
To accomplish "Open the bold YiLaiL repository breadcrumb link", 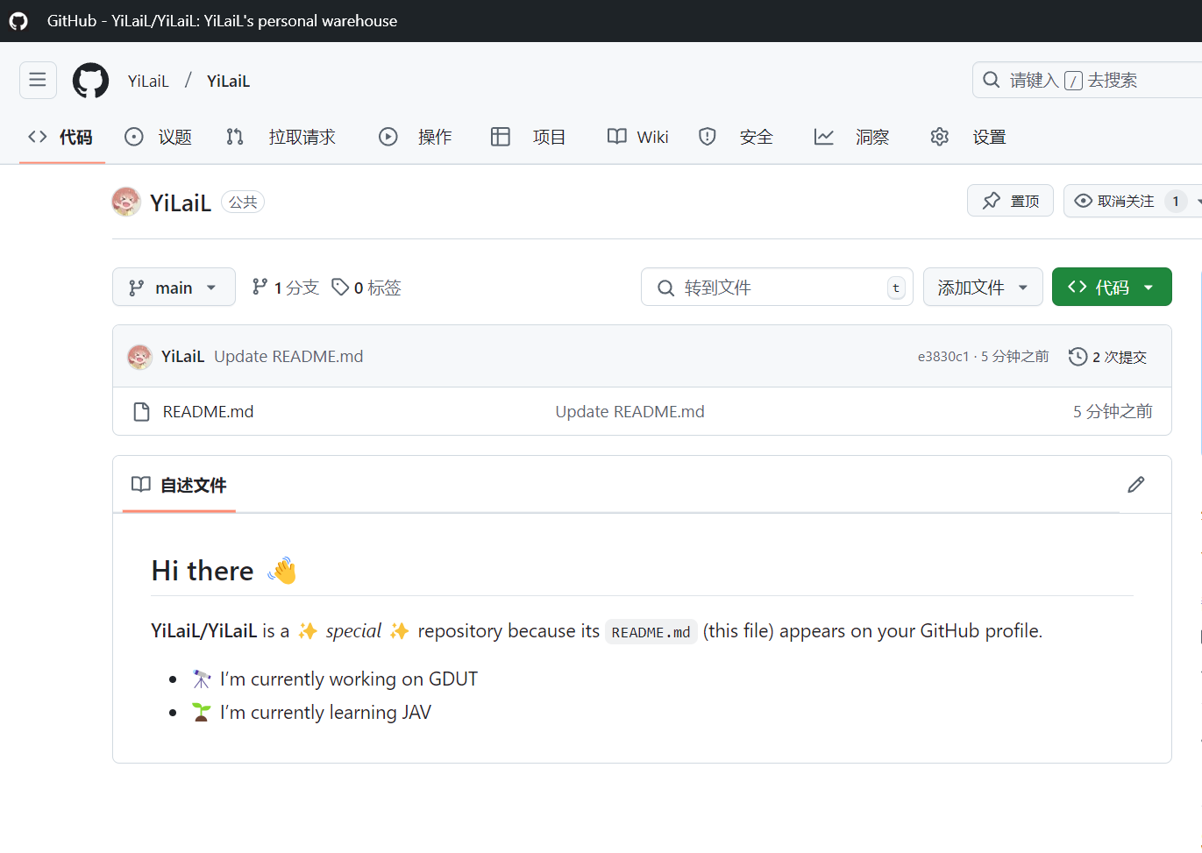I will tap(228, 81).
